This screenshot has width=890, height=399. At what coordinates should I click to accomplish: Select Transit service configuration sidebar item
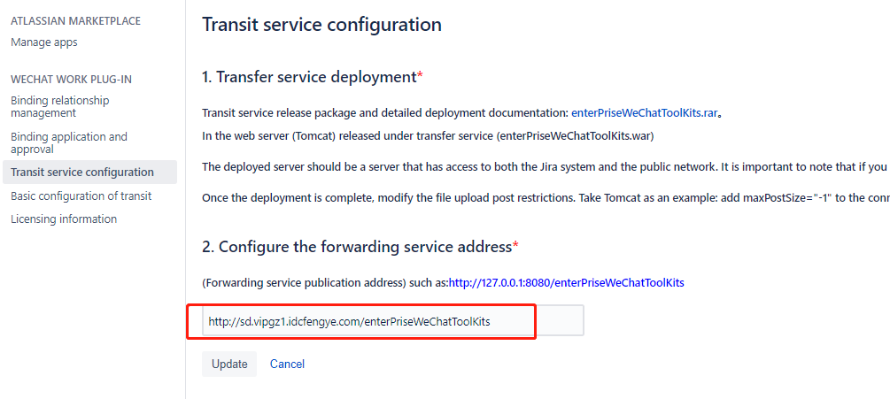pos(82,172)
